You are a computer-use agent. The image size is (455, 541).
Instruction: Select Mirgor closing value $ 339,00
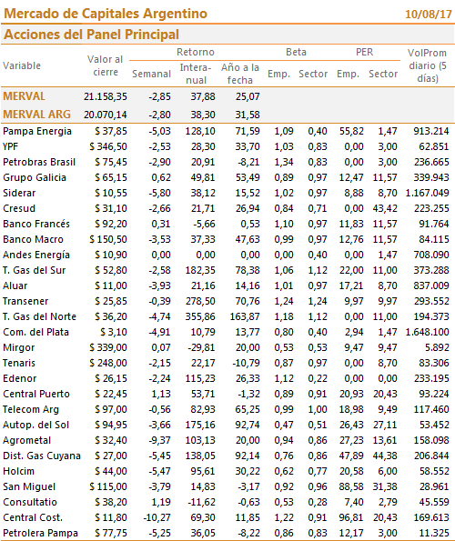coord(108,347)
